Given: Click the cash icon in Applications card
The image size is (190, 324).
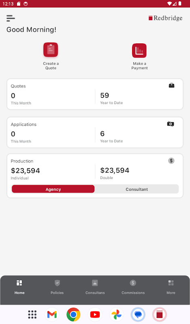Looking at the screenshot, I should (171, 124).
